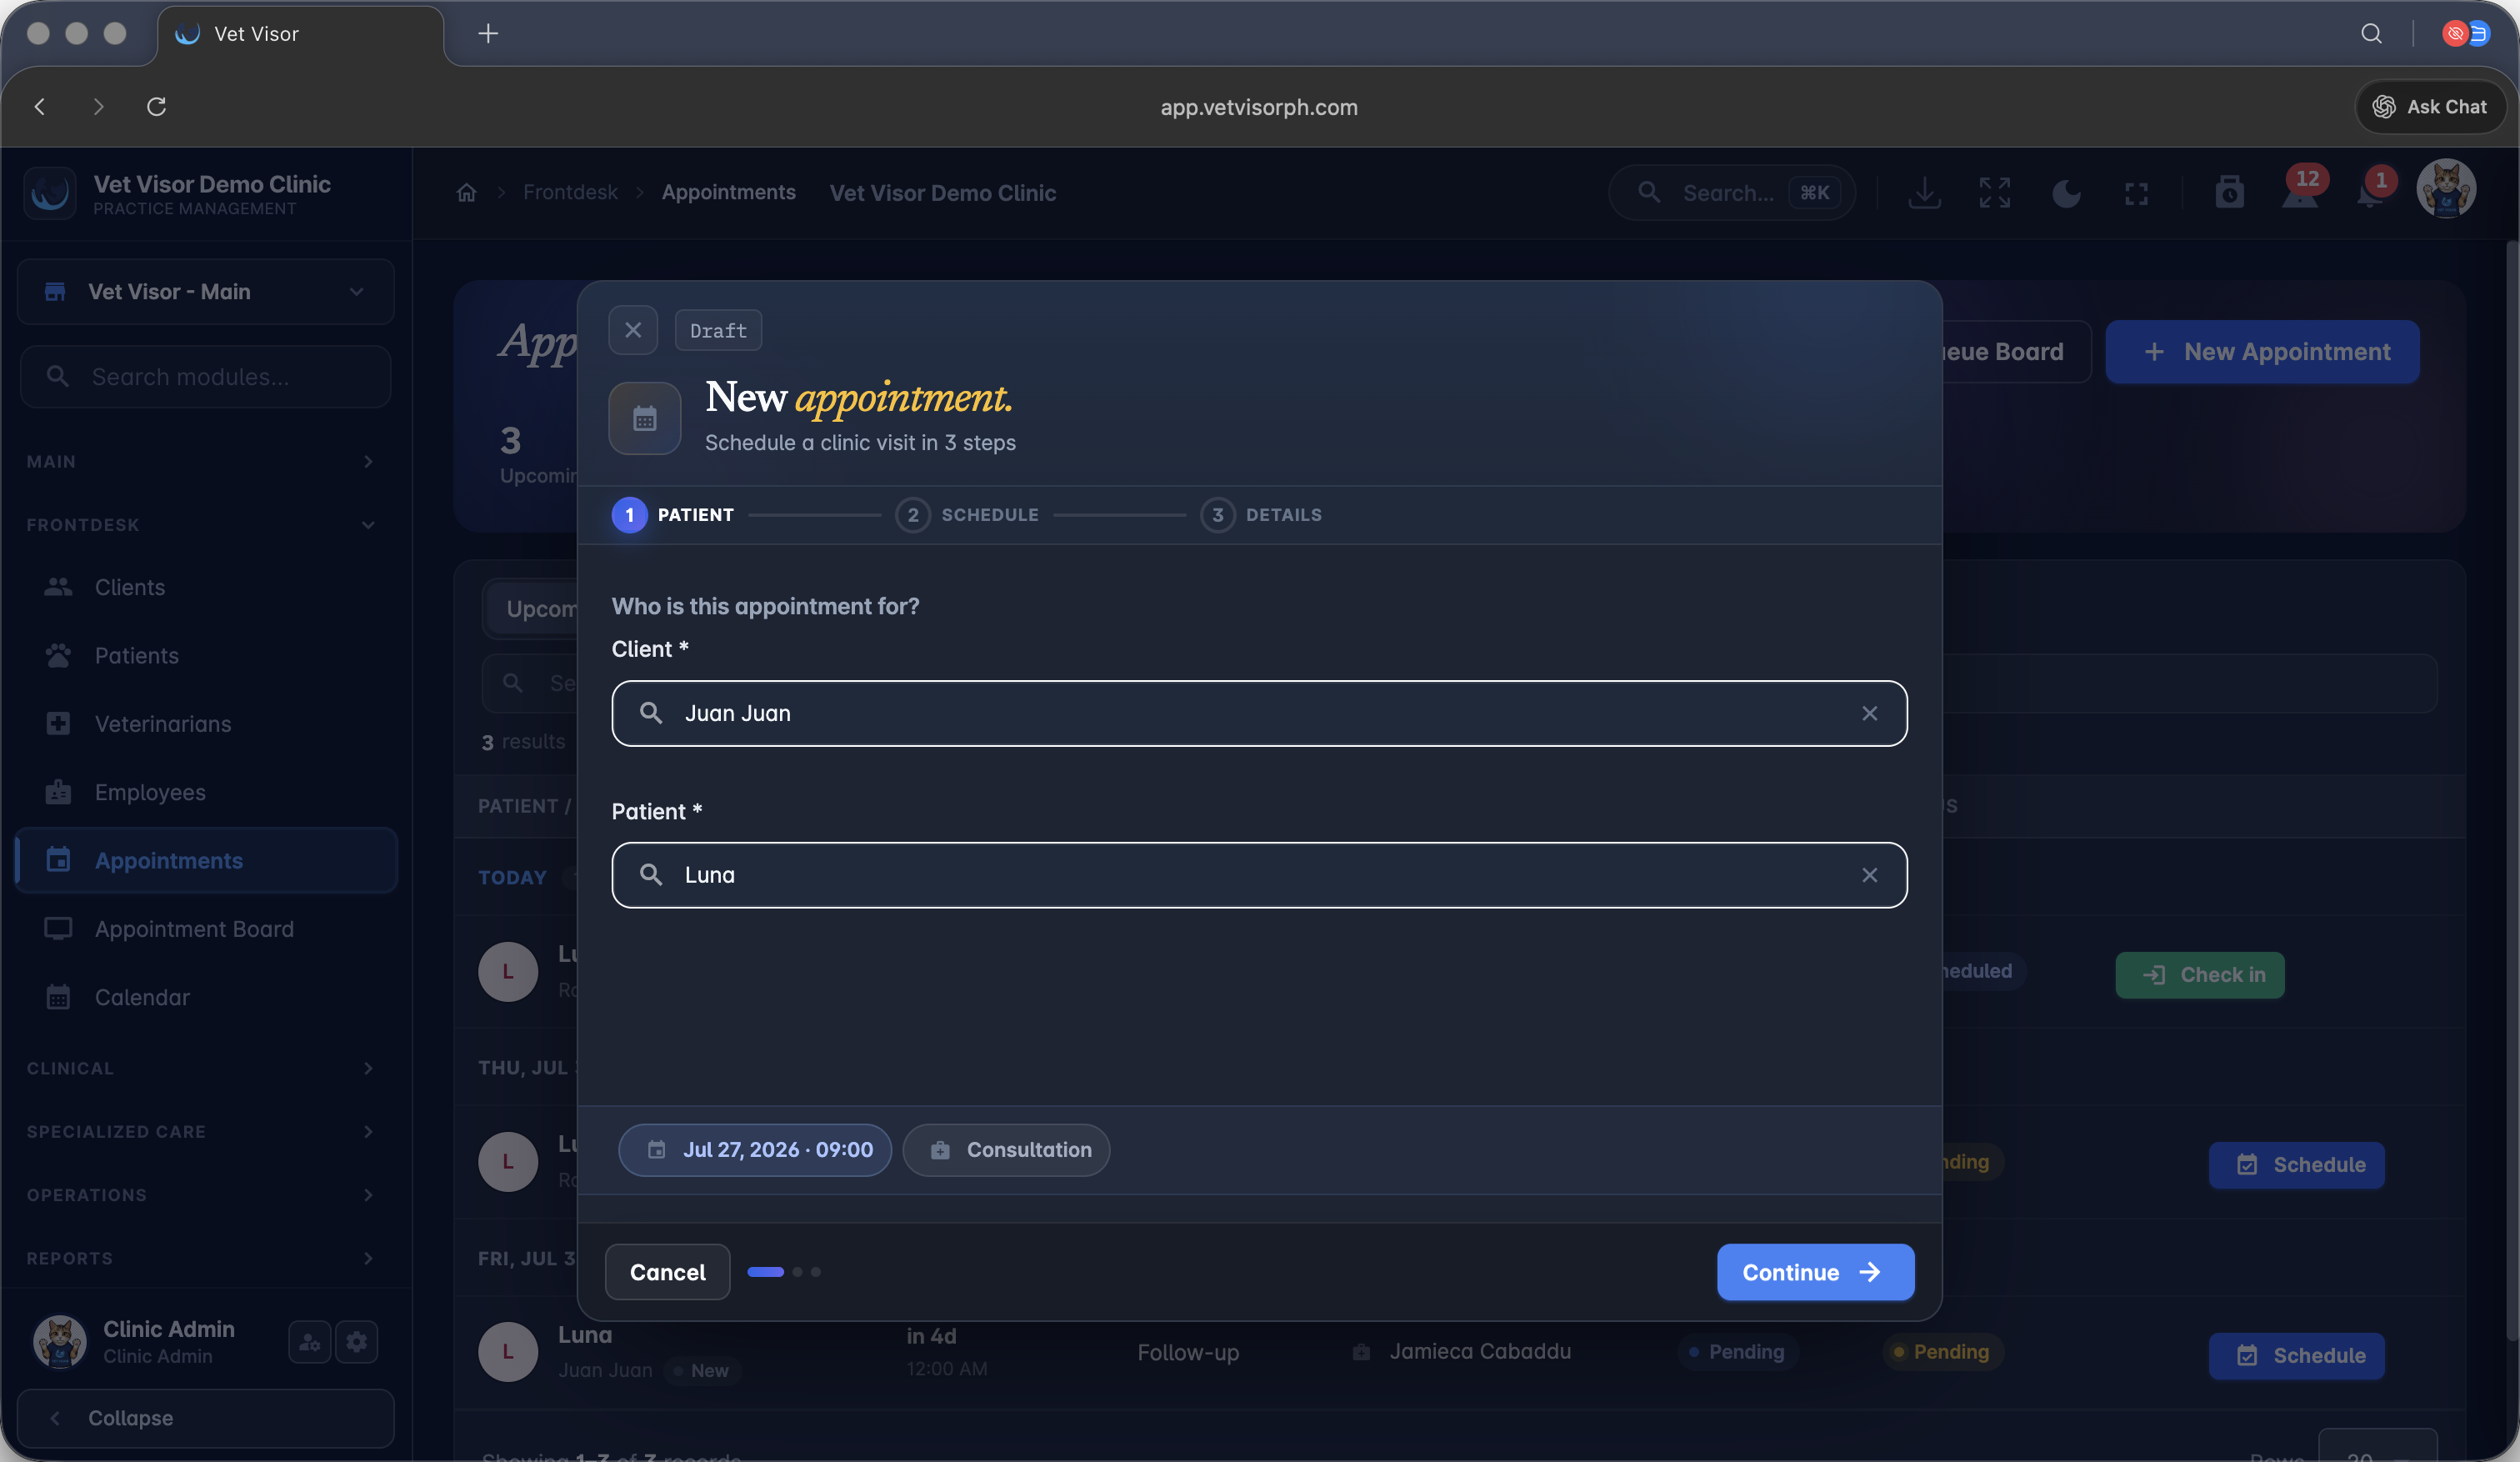
Task: Expand the MAIN sidebar section
Action: click(x=200, y=461)
